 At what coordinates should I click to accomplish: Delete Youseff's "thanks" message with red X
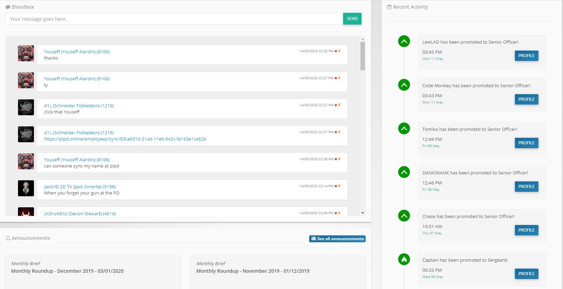[x=336, y=51]
